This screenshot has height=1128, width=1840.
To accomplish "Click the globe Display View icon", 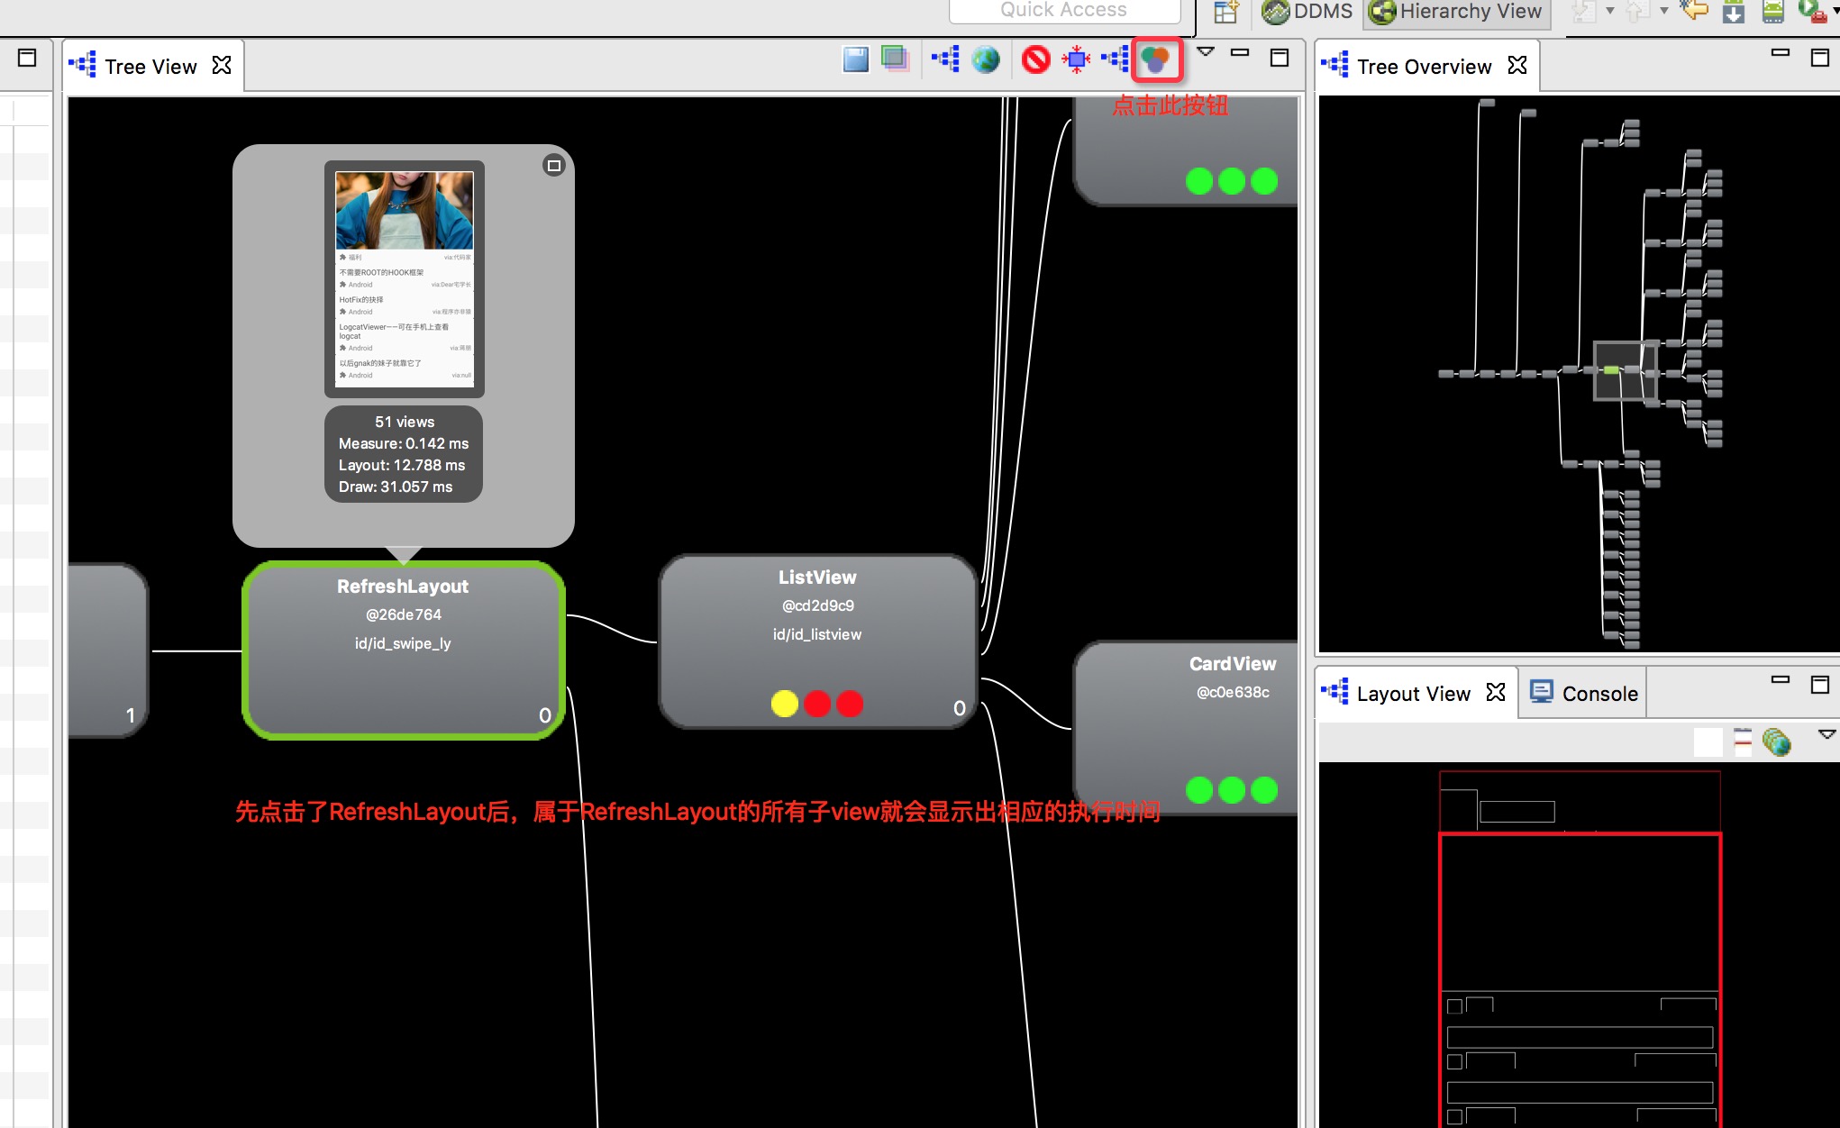I will (986, 59).
